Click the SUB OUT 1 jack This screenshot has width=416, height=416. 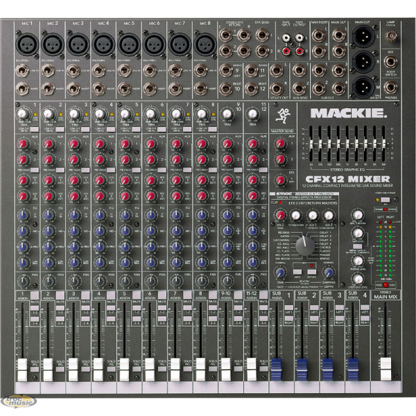pos(319,70)
